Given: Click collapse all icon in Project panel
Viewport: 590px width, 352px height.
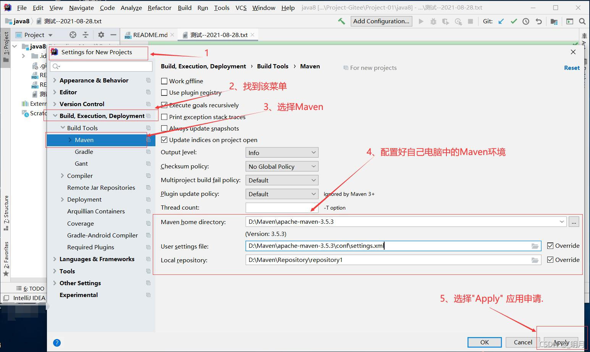Looking at the screenshot, I should click(86, 35).
